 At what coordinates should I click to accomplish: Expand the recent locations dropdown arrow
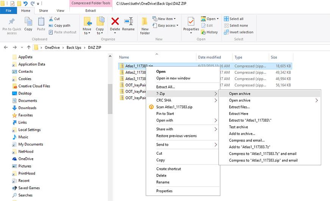pyautogui.click(x=22, y=48)
